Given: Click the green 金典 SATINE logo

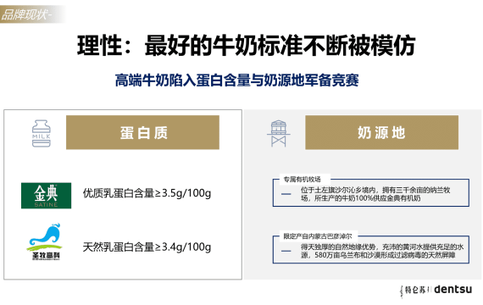Looking at the screenshot, I should [x=47, y=196].
